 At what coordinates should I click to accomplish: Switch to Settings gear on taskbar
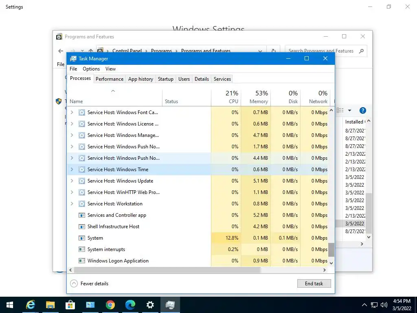tap(150, 305)
